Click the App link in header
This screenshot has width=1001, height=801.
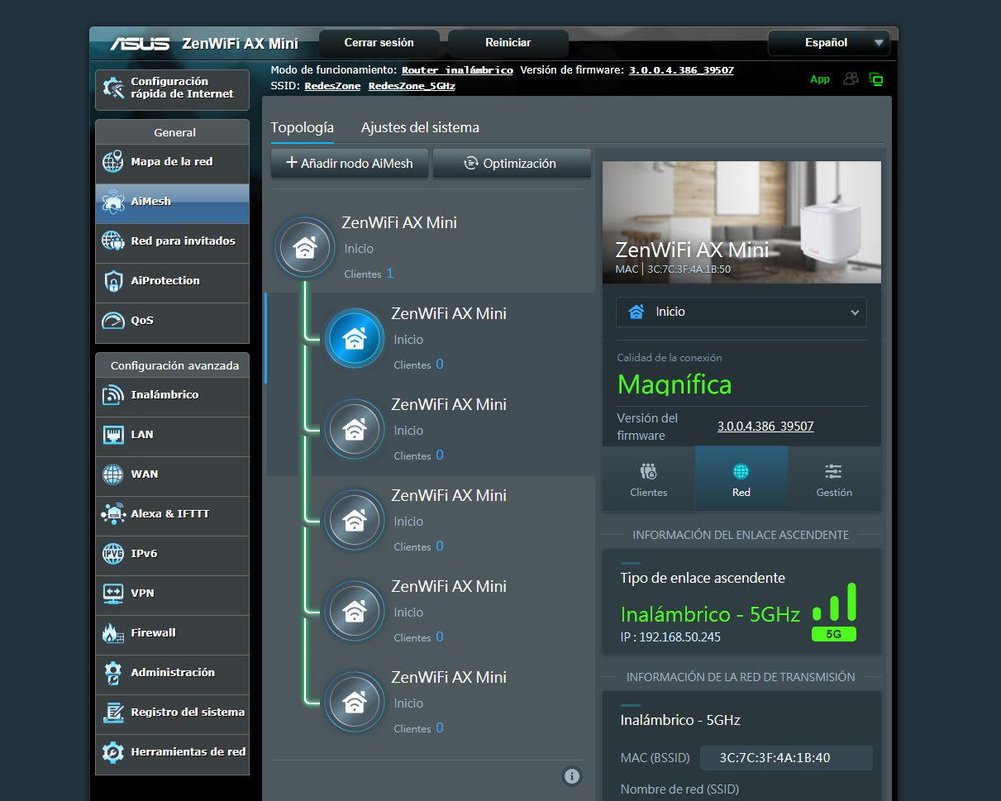pos(820,79)
